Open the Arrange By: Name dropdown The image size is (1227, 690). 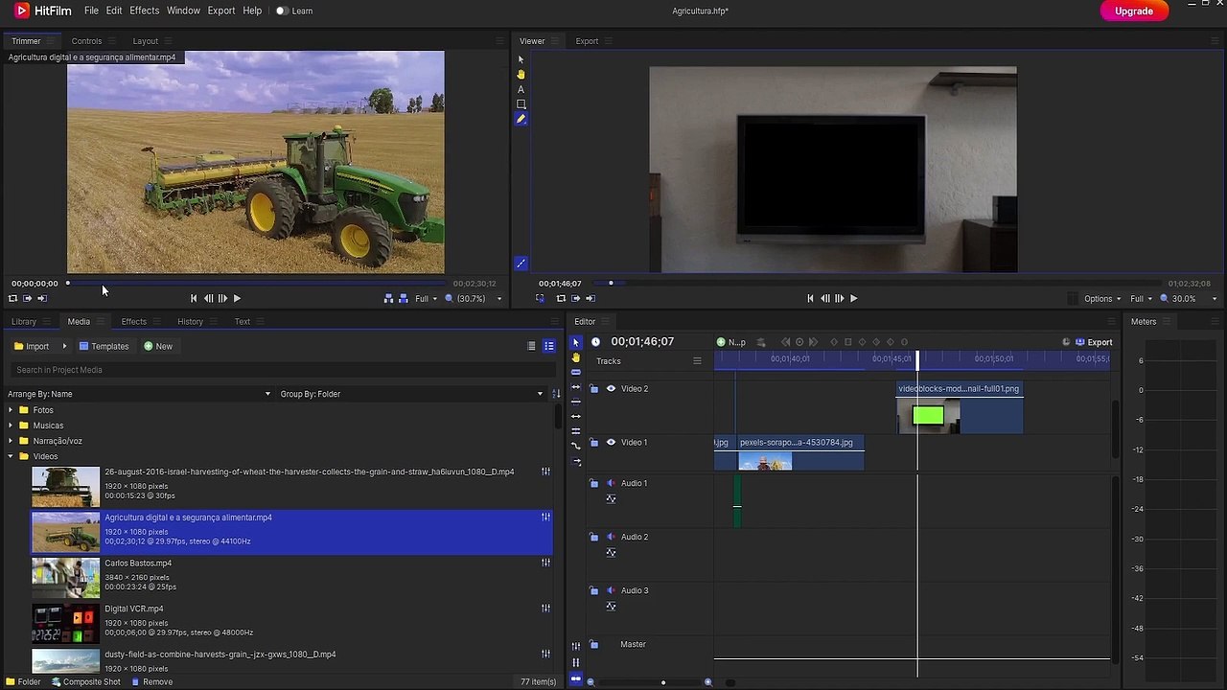[139, 394]
